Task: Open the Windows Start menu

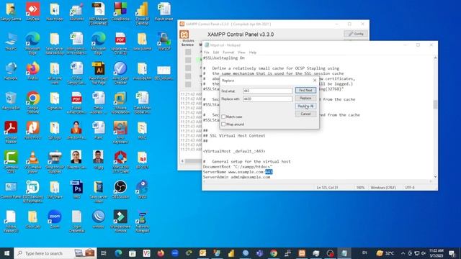Action: (6, 253)
